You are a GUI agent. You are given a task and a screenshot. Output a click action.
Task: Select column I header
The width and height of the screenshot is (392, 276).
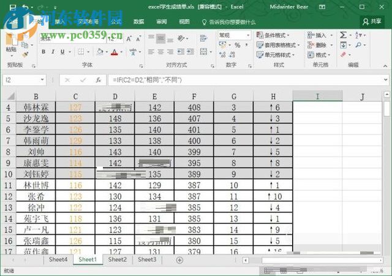tap(317, 96)
